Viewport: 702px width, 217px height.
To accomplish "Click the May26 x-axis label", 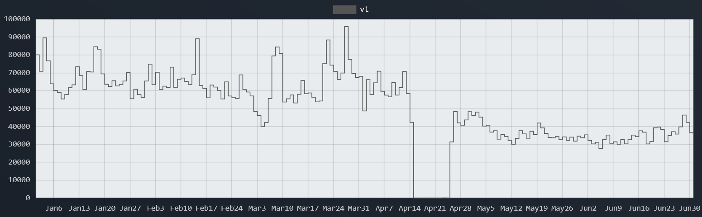I will (563, 208).
